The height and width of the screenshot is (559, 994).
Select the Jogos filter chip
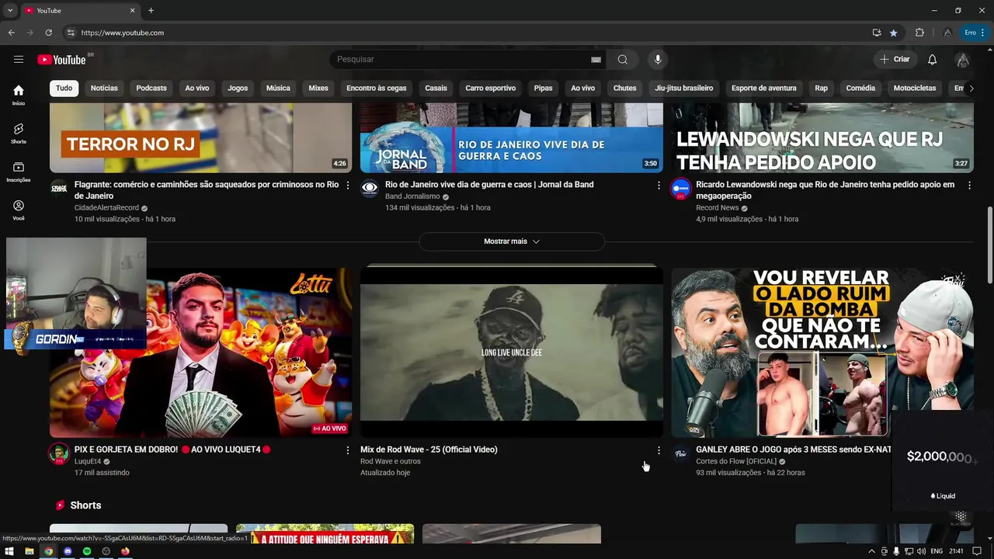point(238,88)
